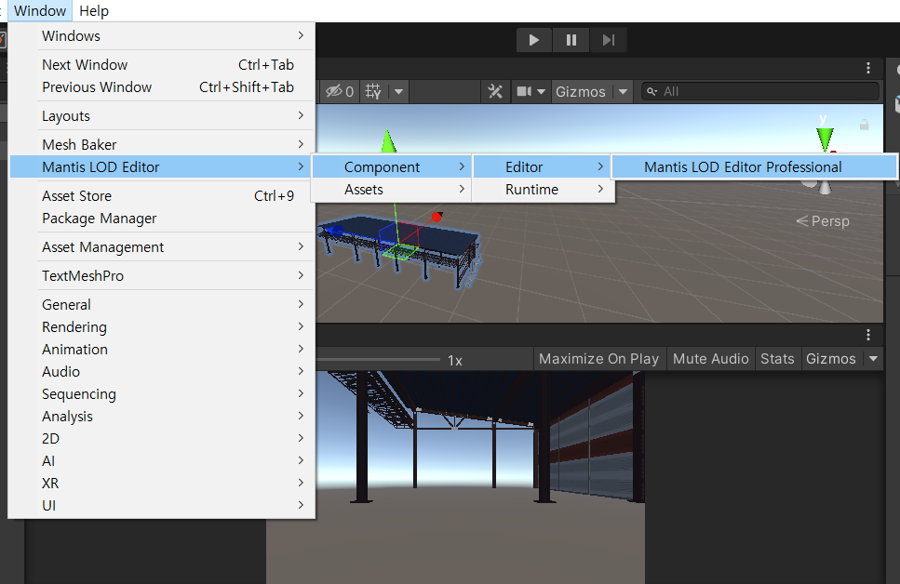This screenshot has width=900, height=584.
Task: Click the Game view scale slider
Action: click(379, 360)
